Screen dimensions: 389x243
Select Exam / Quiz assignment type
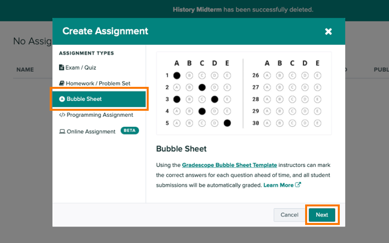(x=78, y=67)
